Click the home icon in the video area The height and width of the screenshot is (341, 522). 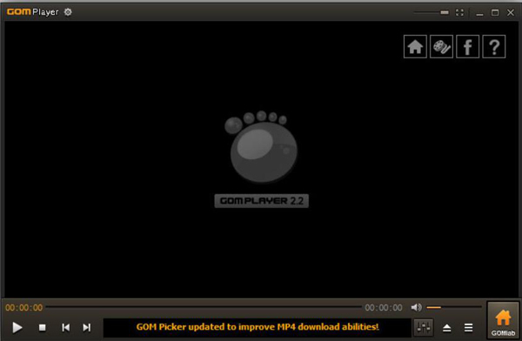(x=415, y=47)
